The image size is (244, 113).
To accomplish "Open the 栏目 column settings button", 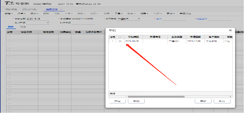I will (x=117, y=101).
